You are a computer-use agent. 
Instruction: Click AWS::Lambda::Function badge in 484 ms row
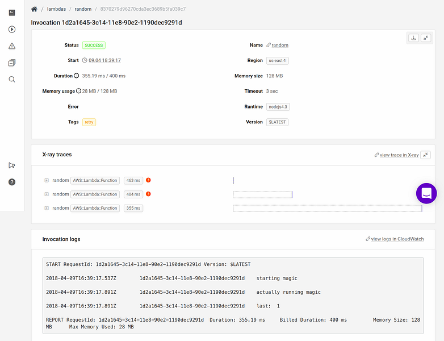pyautogui.click(x=95, y=194)
